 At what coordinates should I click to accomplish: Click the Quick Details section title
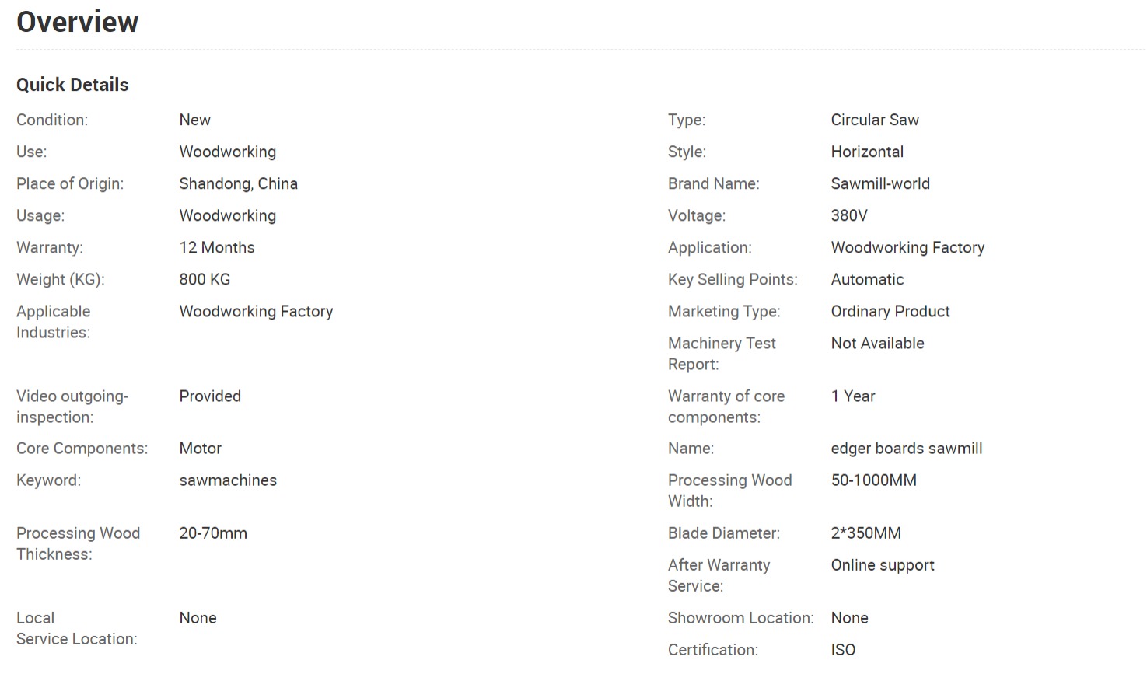tap(72, 85)
